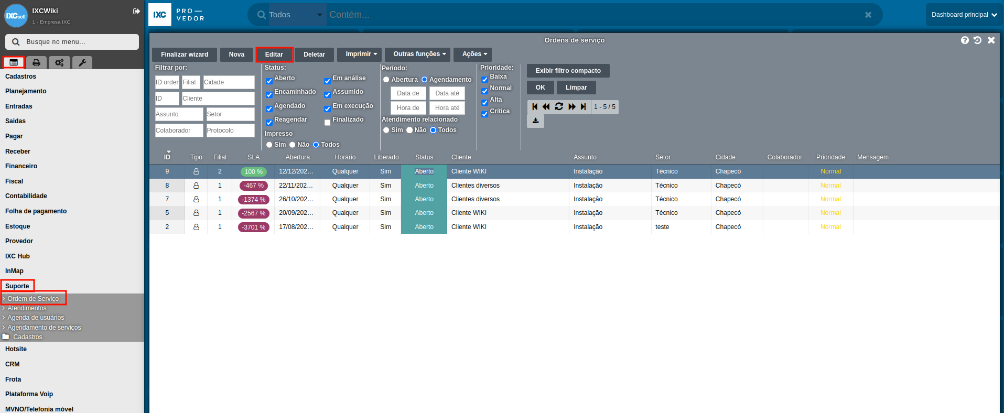Select Sim radio under Impresso
This screenshot has width=1004, height=413.
click(269, 145)
